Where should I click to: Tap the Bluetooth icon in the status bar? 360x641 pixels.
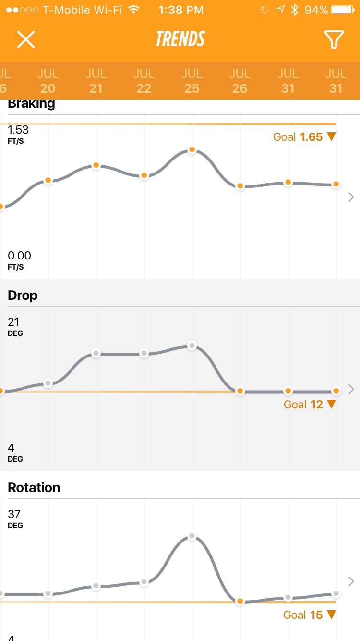tap(295, 9)
